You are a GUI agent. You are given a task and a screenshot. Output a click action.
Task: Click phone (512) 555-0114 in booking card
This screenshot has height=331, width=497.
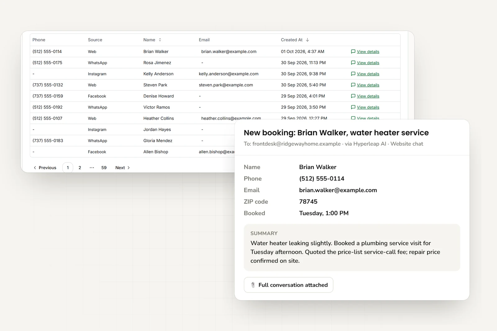coord(322,179)
